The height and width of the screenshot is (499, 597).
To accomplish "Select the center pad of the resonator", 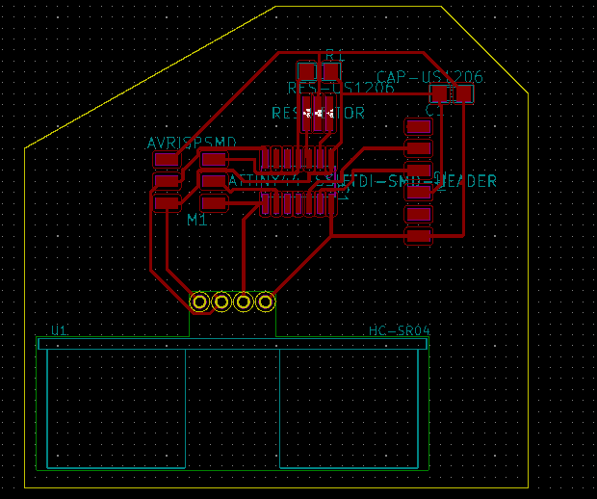I will [318, 114].
